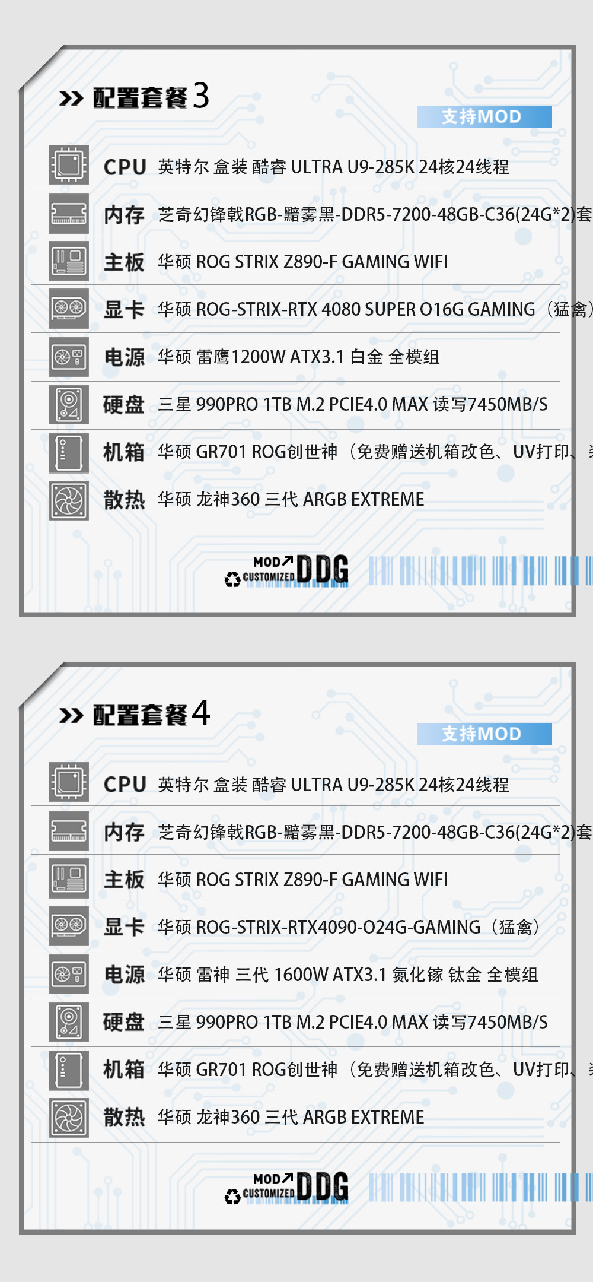The image size is (593, 1282).
Task: Click the GR701 ROG创世神 case text in package 4
Action: [375, 1070]
